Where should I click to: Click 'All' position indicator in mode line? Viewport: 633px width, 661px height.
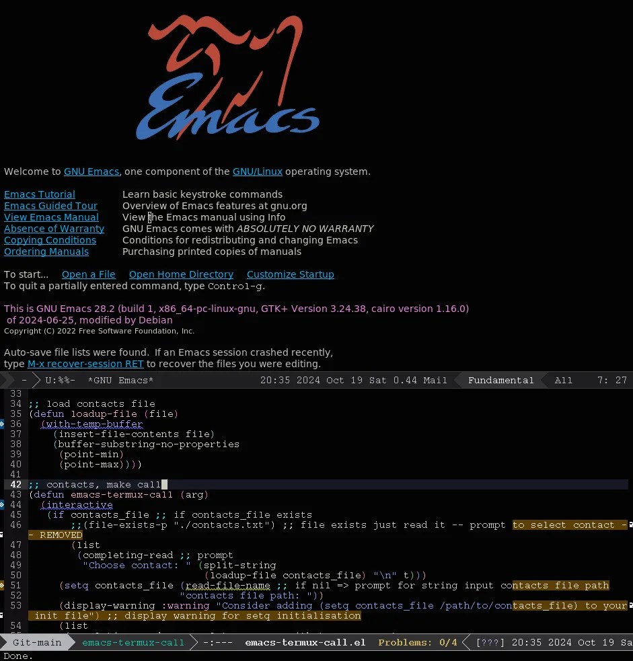click(x=564, y=380)
